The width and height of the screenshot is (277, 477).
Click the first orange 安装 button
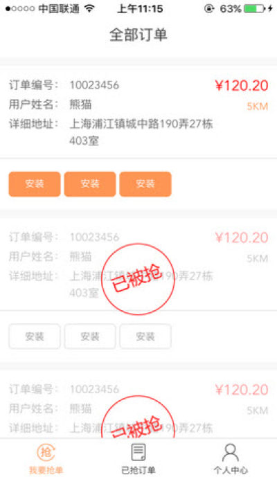35,184
